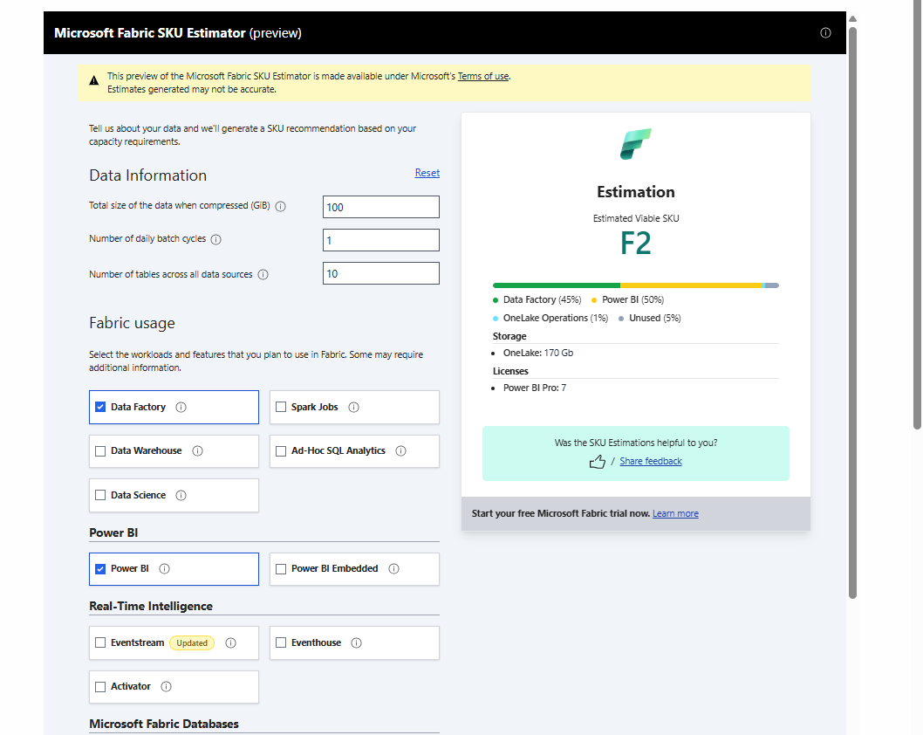Viewport: 923px width, 735px height.
Task: Click the info icon beside Spark Jobs
Action: [x=353, y=407]
